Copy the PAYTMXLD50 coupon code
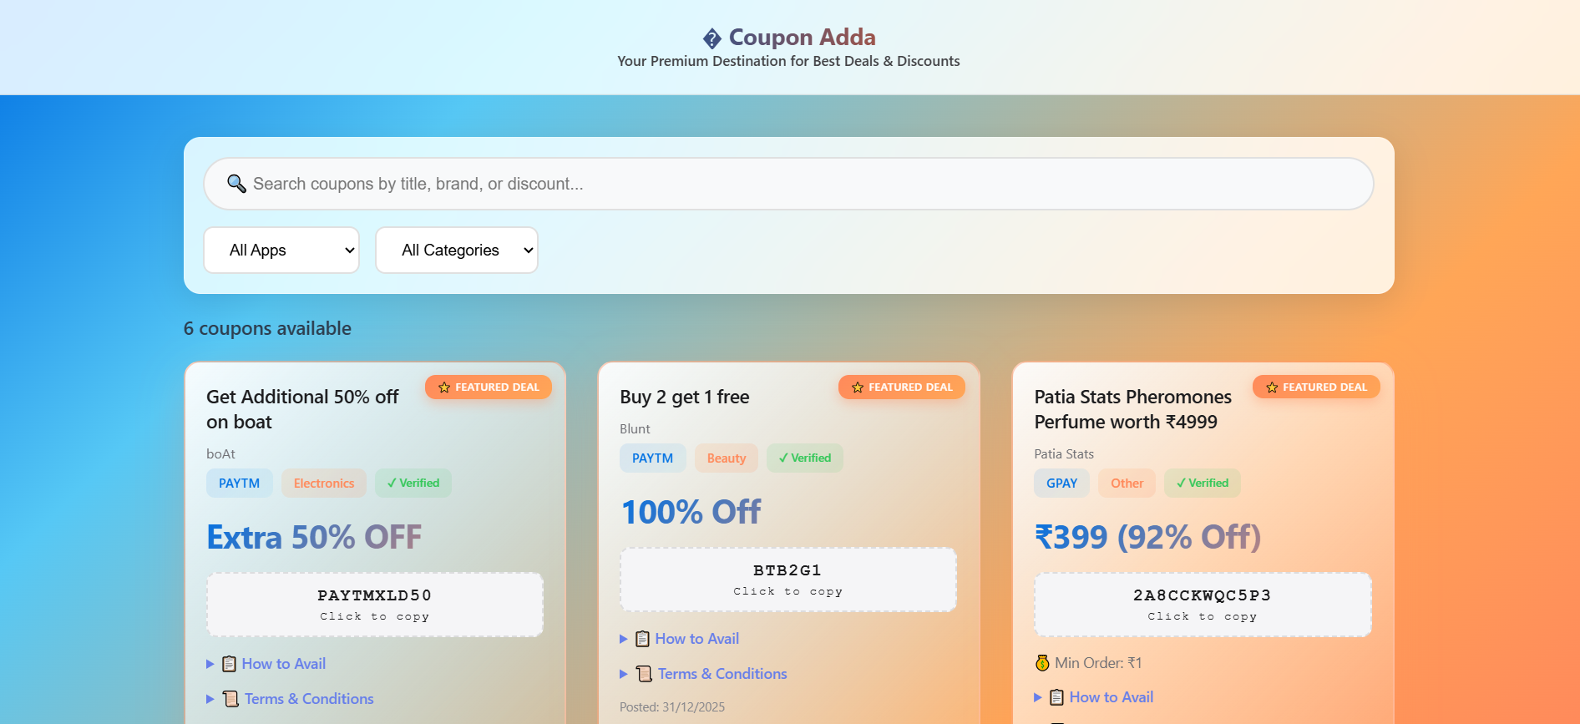Viewport: 1580px width, 724px height. pyautogui.click(x=374, y=604)
